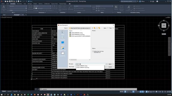The height and width of the screenshot is (96, 172).
Task: Click the Delete X icon in dialog toolbar
Action: tap(97, 28)
